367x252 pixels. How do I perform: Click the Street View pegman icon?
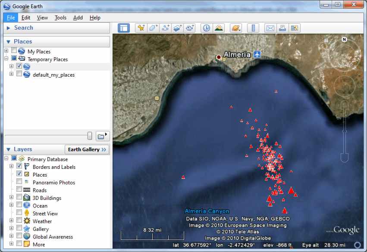(x=27, y=213)
